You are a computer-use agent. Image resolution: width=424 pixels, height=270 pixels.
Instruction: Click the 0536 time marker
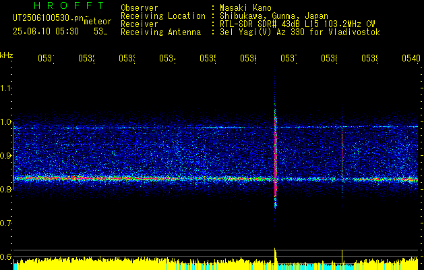click(249, 58)
